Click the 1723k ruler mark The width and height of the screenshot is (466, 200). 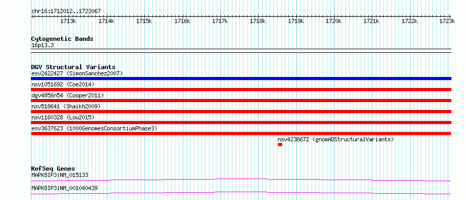447,21
